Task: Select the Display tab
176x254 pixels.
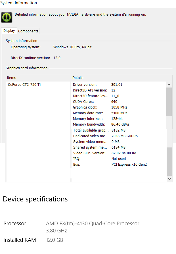Action: pyautogui.click(x=9, y=31)
